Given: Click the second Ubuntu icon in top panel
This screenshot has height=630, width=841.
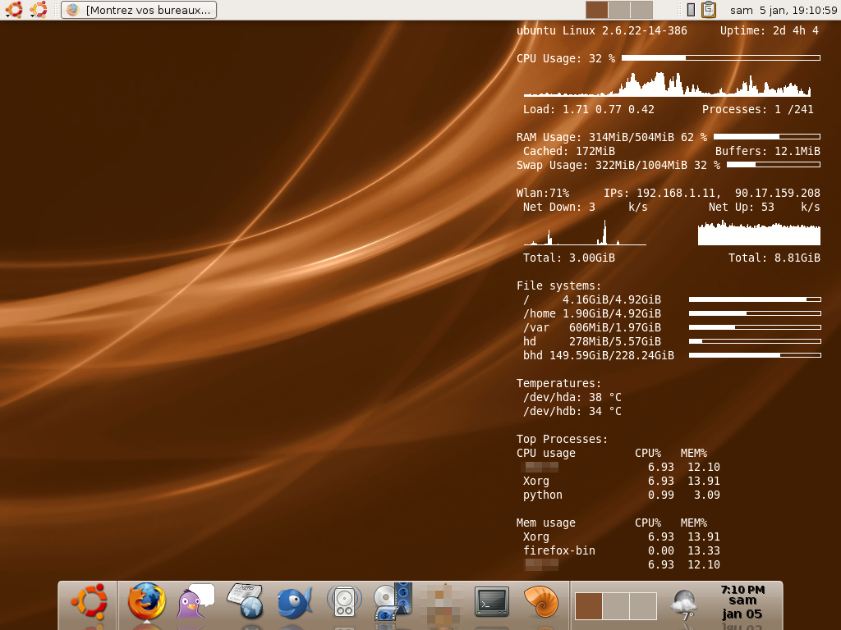Looking at the screenshot, I should [x=38, y=10].
